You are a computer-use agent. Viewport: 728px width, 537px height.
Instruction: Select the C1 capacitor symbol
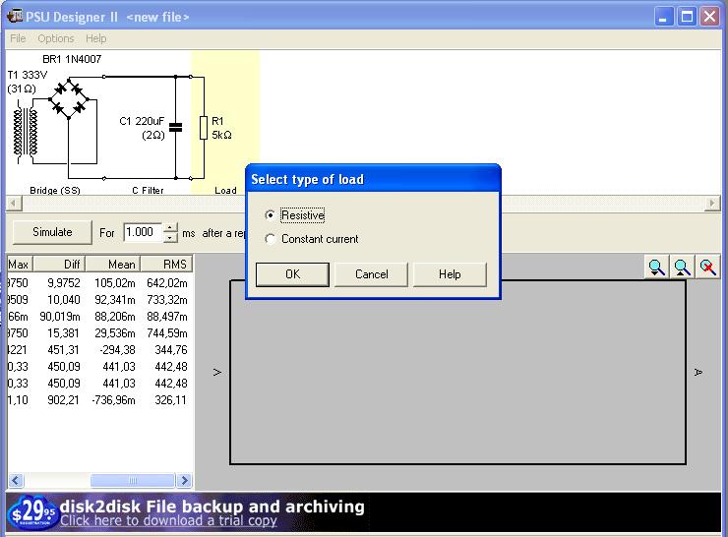tap(176, 126)
